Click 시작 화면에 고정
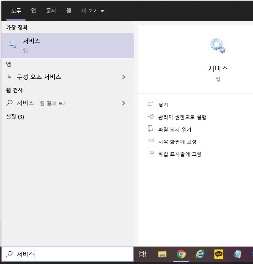The width and height of the screenshot is (253, 264). [177, 142]
